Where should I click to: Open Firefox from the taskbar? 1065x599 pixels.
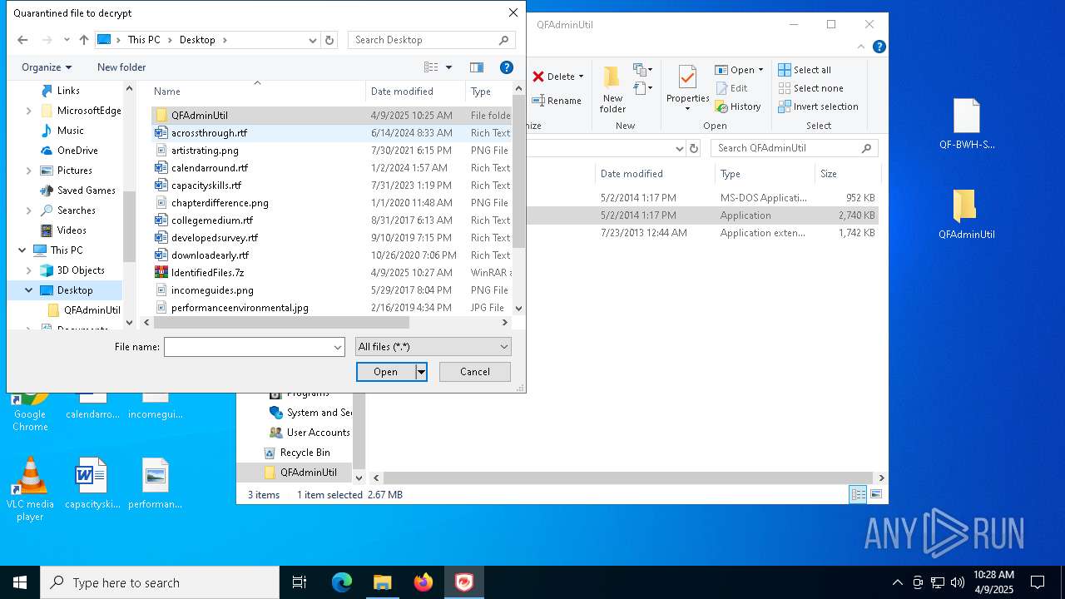click(x=424, y=582)
